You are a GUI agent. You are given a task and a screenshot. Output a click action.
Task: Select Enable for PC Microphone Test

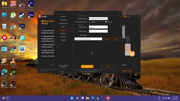pyautogui.click(x=90, y=22)
